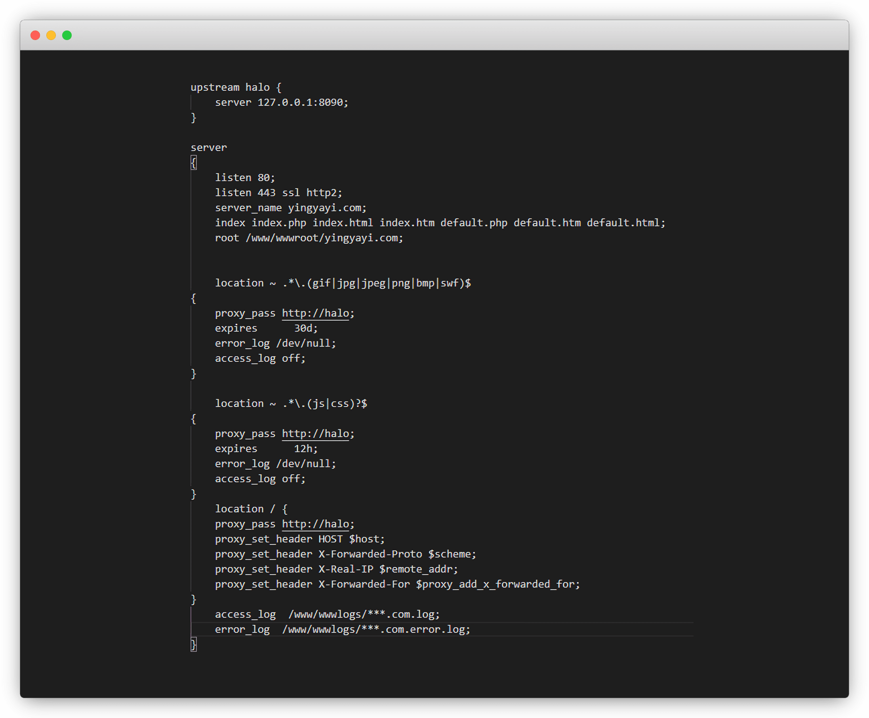This screenshot has height=718, width=869.
Task: Click the highlighted closing brace at file end
Action: (193, 644)
